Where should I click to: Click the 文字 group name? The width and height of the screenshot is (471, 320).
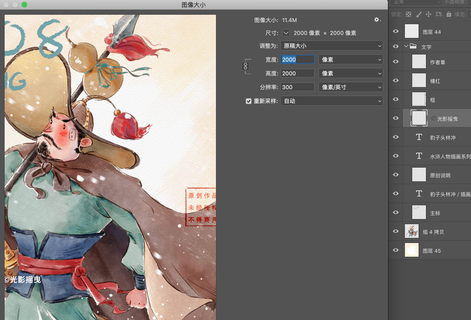pyautogui.click(x=426, y=47)
